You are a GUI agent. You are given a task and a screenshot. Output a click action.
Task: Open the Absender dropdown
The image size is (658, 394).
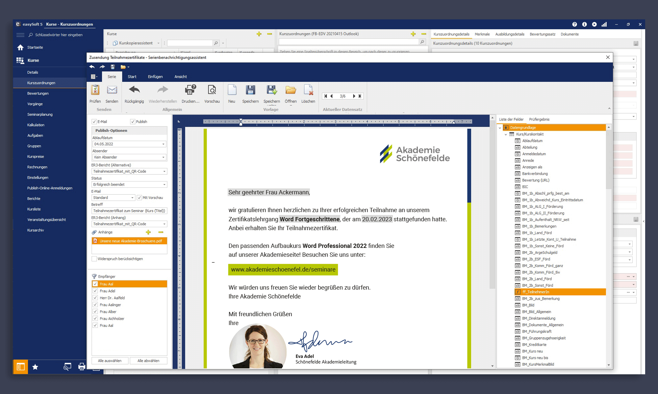click(163, 157)
